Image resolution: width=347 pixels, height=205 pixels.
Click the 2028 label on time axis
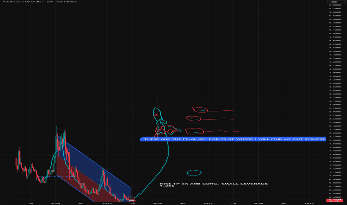coord(258,204)
